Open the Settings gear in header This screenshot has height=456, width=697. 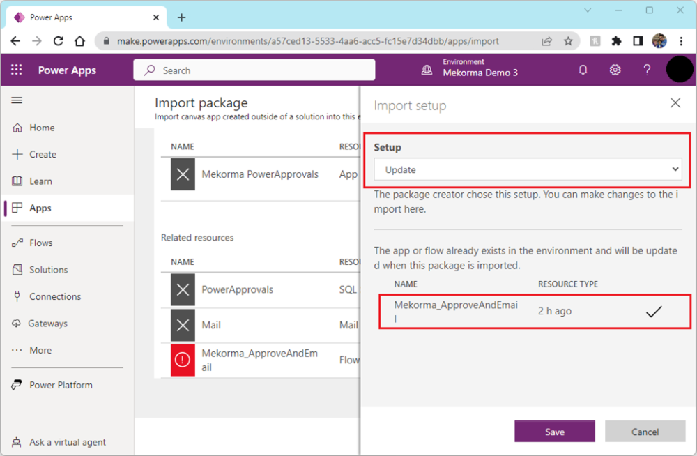615,70
